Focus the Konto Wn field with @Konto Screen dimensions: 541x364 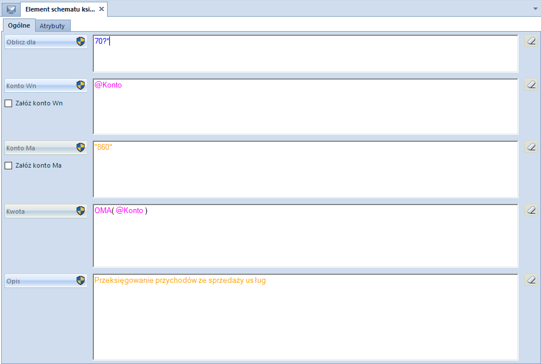(306, 107)
